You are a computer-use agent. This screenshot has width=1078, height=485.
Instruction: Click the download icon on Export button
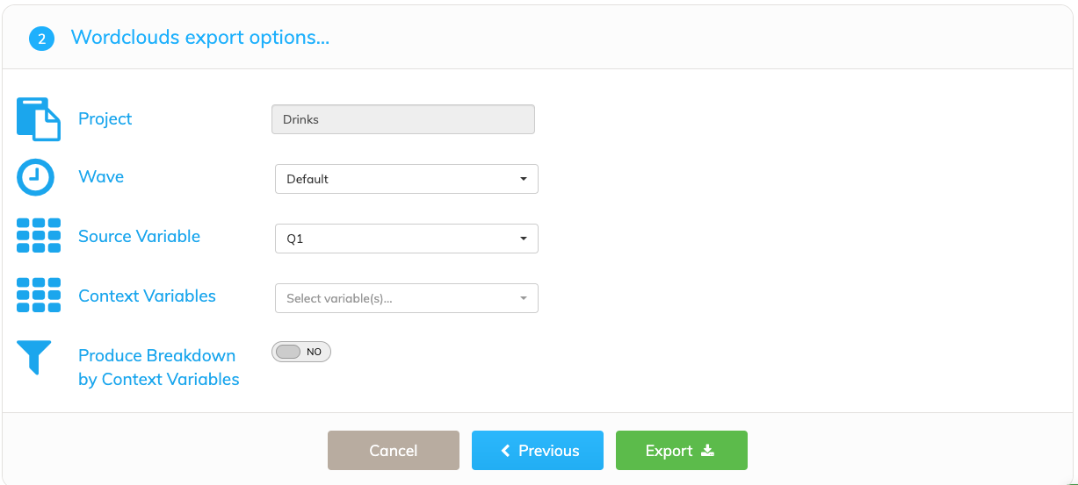[x=708, y=450]
